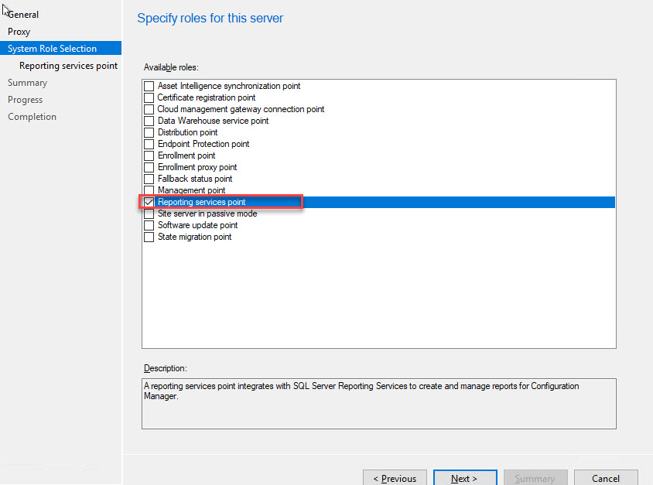
Task: Check the Asset Intelligence synchronization point box
Action: click(x=149, y=86)
